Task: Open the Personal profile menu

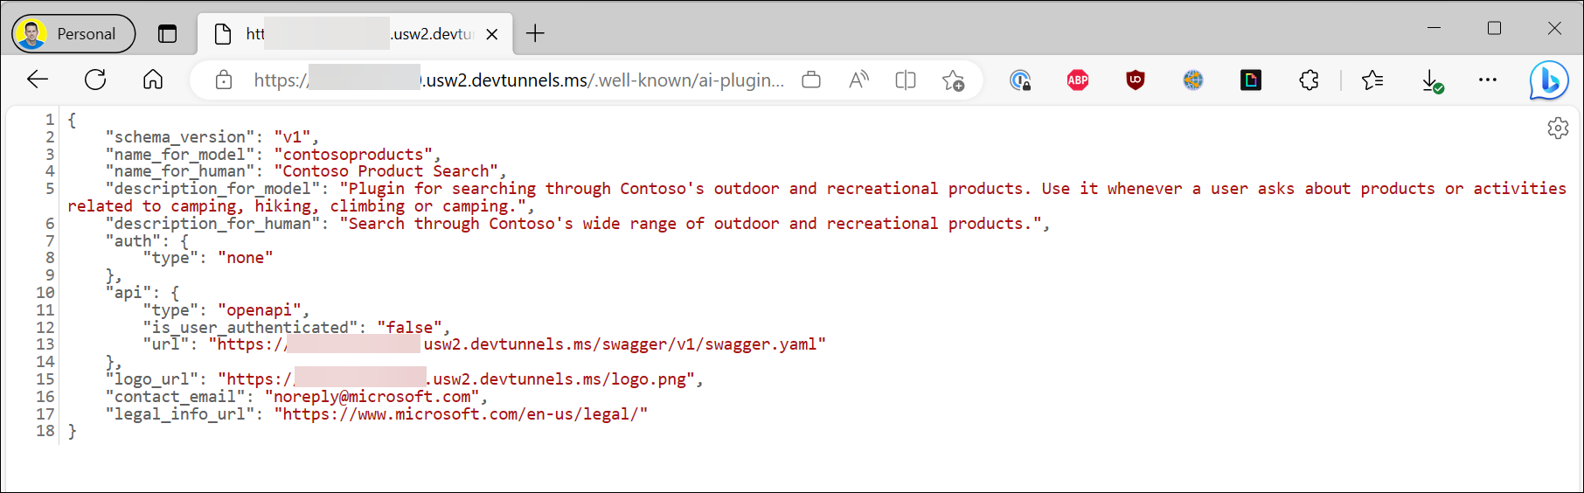Action: [x=73, y=34]
